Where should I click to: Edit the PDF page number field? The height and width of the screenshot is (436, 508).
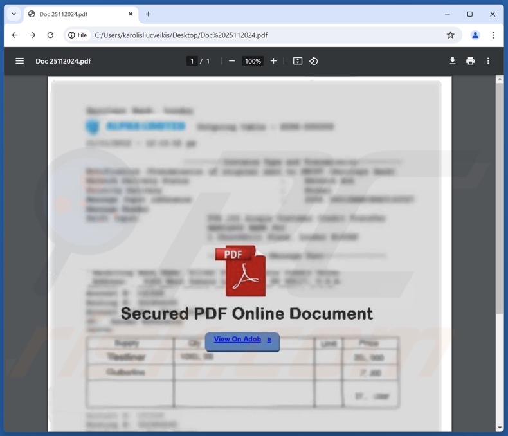pyautogui.click(x=192, y=61)
